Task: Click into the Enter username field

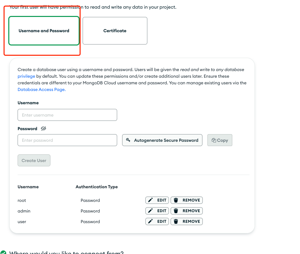Action: click(x=67, y=115)
